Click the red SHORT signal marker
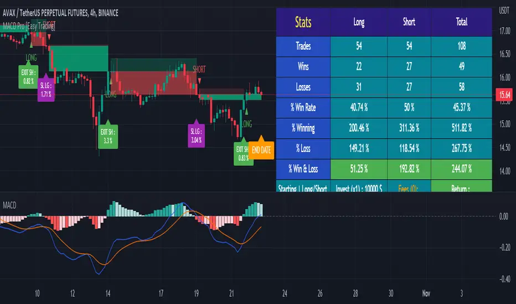 click(199, 69)
